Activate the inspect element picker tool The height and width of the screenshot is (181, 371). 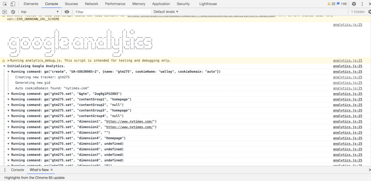pyautogui.click(x=5, y=4)
